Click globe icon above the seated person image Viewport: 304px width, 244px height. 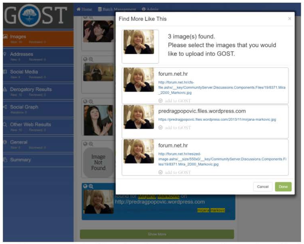pos(85,59)
